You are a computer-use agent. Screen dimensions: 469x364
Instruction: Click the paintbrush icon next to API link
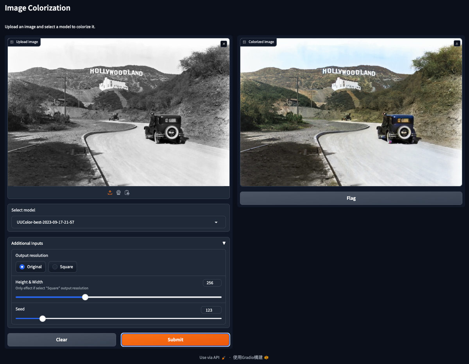pos(224,357)
